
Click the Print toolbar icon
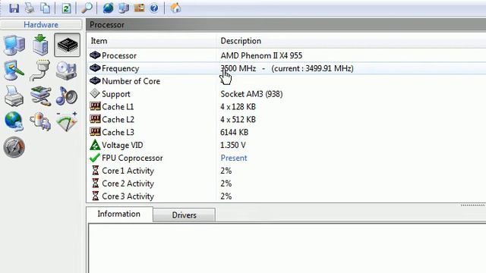pyautogui.click(x=30, y=8)
